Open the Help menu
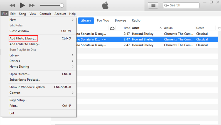The height and width of the screenshot is (125, 221). pos(72,14)
